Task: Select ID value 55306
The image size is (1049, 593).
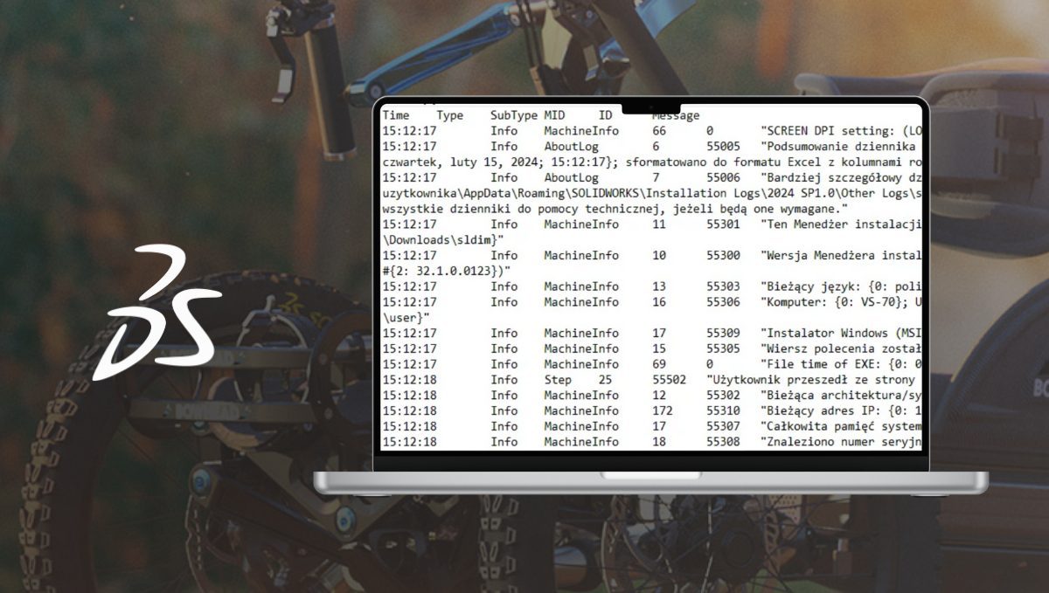Action: coord(723,302)
